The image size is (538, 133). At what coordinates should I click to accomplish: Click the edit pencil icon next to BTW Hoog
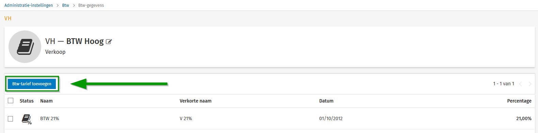coord(109,42)
